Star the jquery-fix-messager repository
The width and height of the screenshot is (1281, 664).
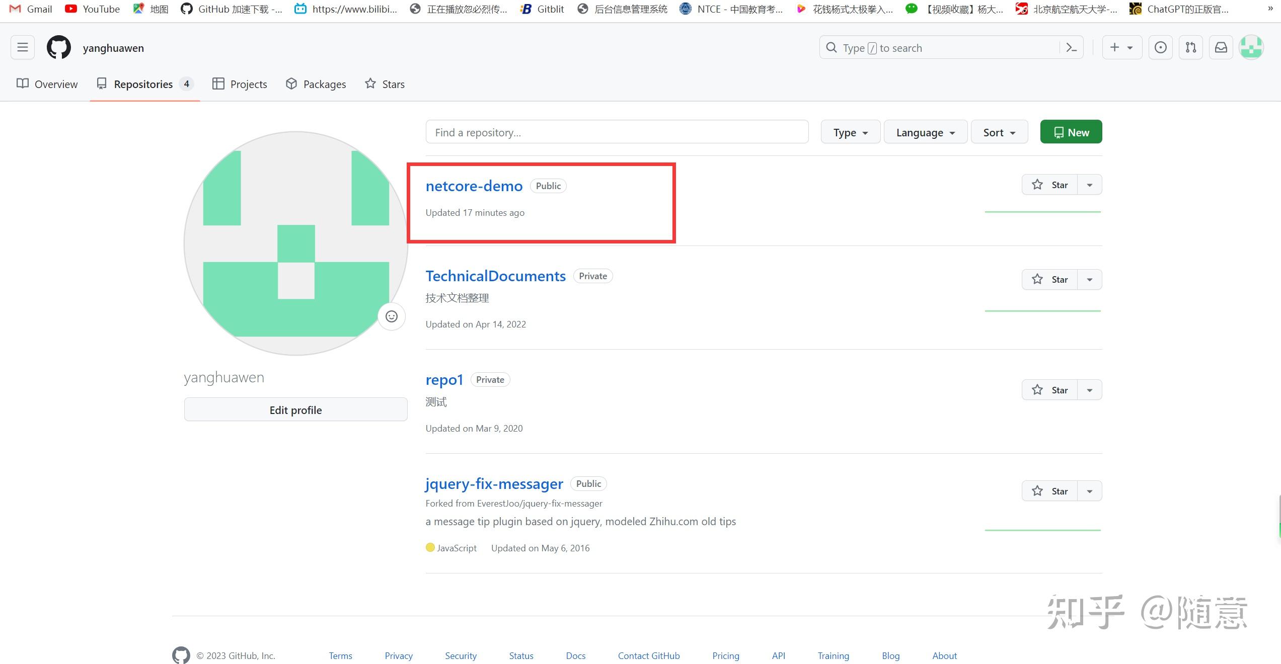pos(1050,490)
